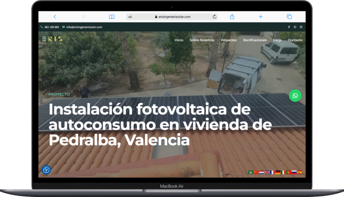Open the small WhatsApp icon in top bar
The height and width of the screenshot is (197, 344).
pyautogui.click(x=295, y=27)
